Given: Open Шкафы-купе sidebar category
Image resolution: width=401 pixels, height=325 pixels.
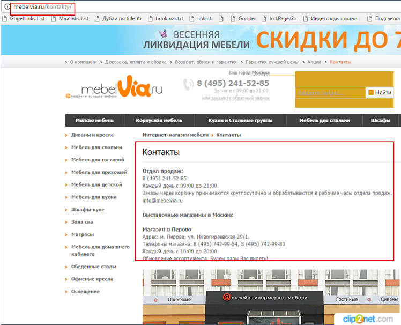Looking at the screenshot, I should 88,210.
